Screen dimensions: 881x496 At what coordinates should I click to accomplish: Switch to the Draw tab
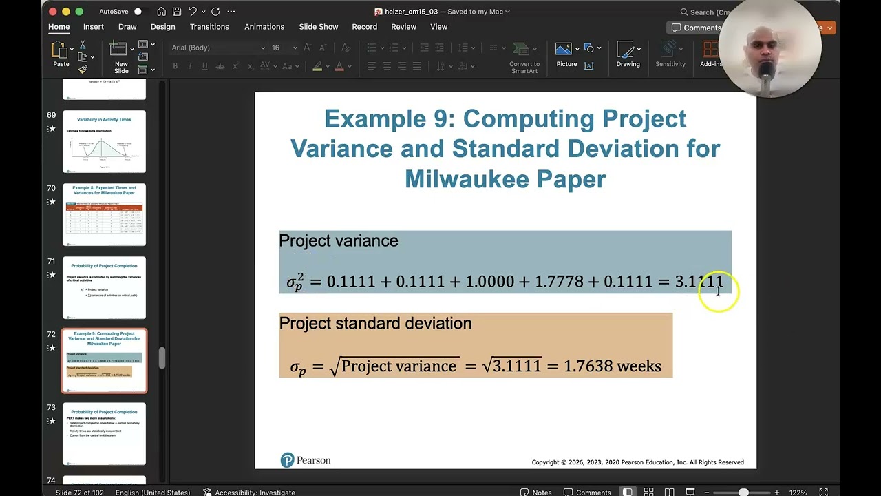[127, 27]
